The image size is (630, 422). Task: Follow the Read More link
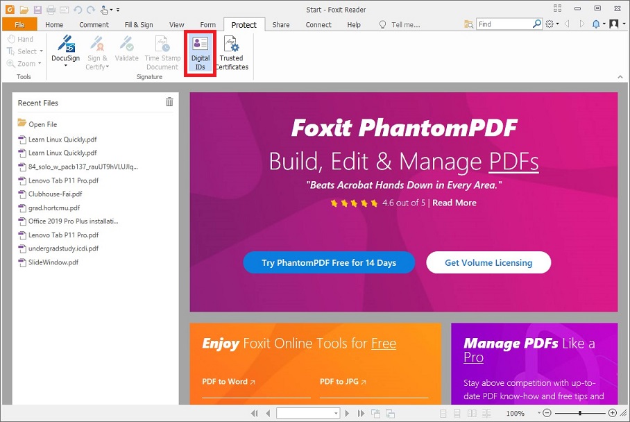pos(454,203)
